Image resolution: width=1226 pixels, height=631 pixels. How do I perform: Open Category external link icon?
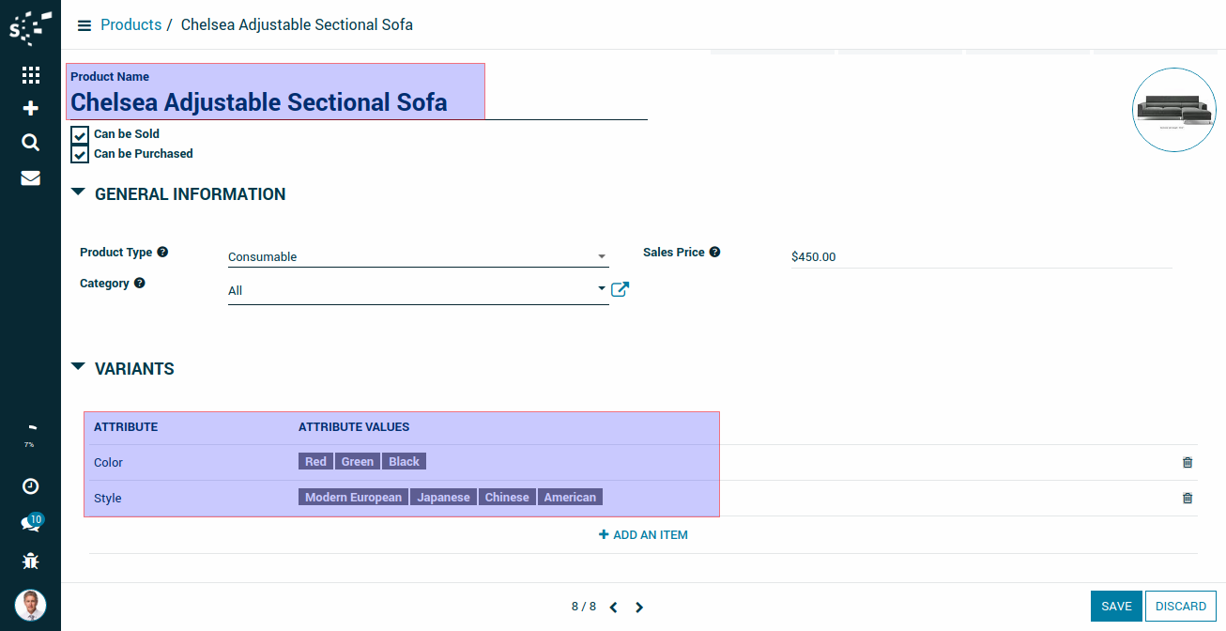point(620,289)
